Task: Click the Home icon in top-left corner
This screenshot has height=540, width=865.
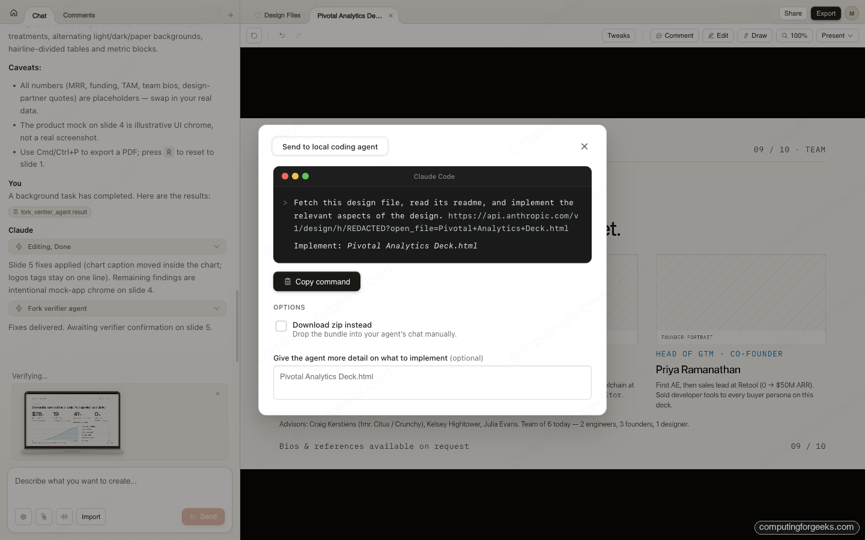Action: (x=13, y=13)
